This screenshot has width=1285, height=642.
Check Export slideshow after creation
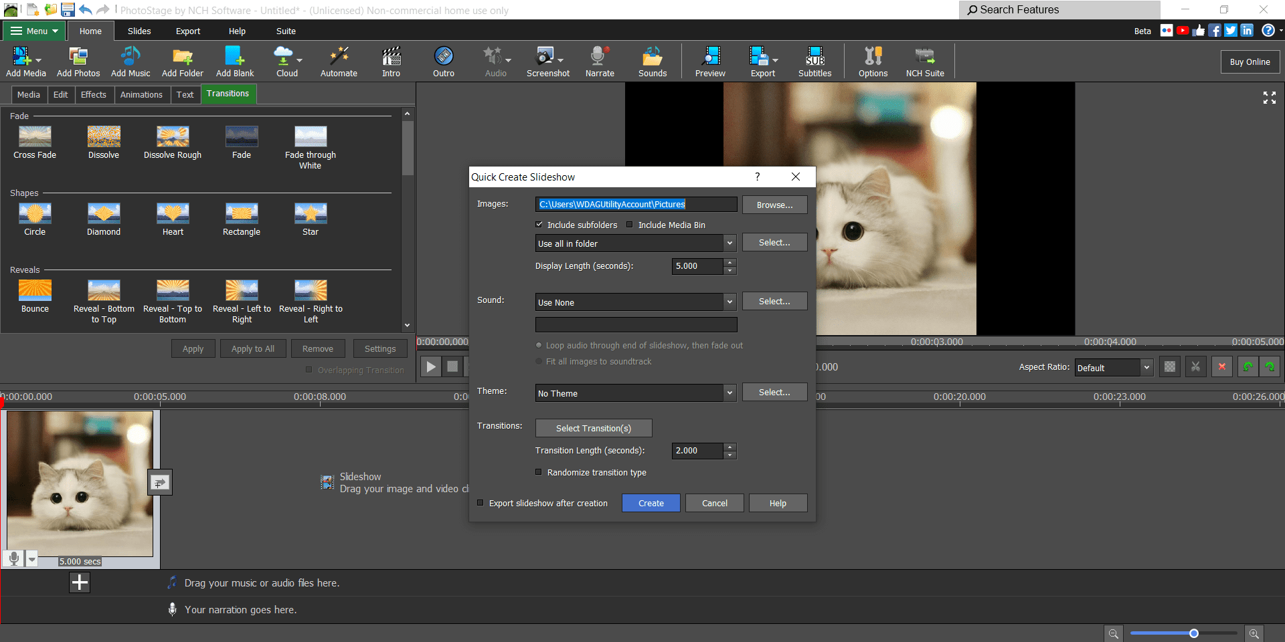pos(481,503)
